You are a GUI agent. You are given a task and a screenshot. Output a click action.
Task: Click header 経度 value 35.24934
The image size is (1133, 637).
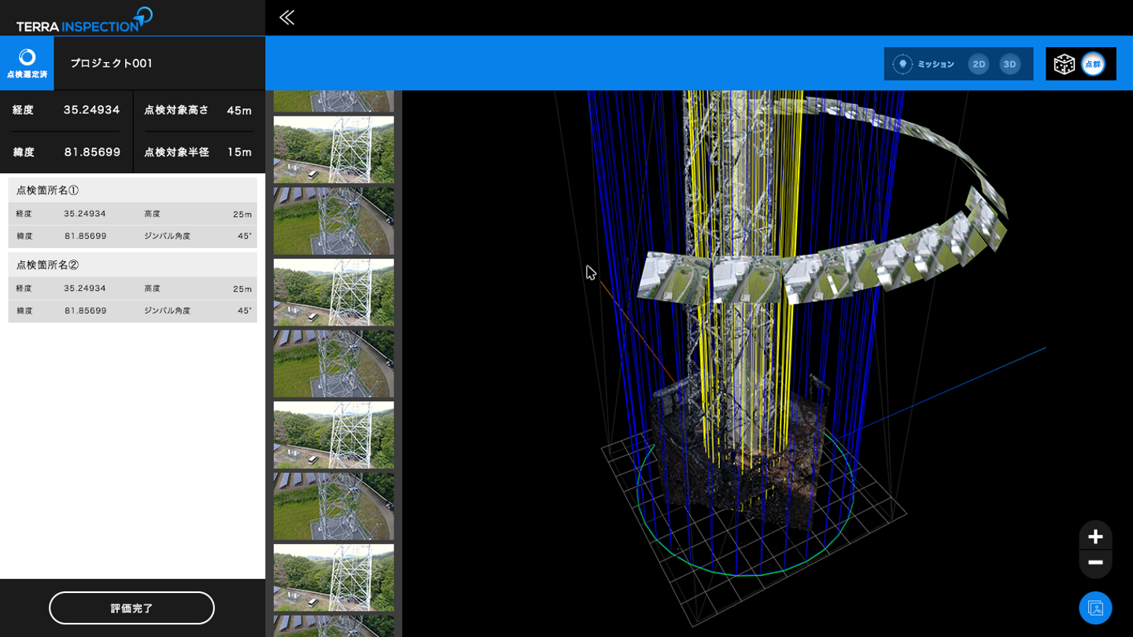point(92,110)
